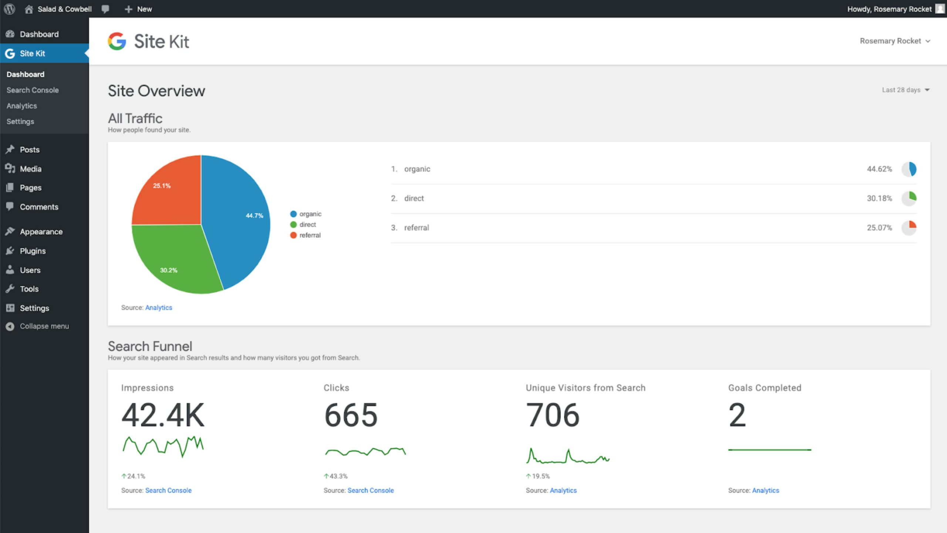Expand the Last 28 days date filter

point(905,90)
